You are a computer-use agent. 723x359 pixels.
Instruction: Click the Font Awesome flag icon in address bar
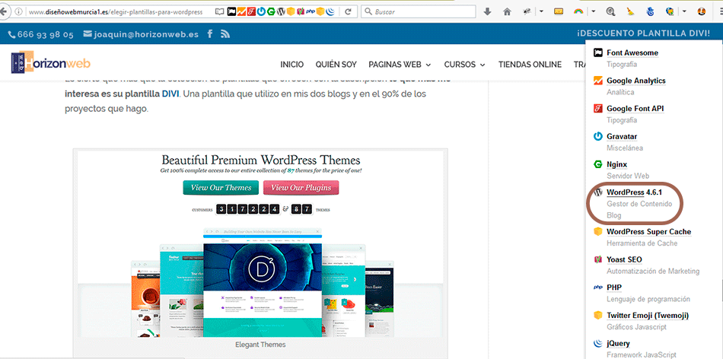click(231, 11)
